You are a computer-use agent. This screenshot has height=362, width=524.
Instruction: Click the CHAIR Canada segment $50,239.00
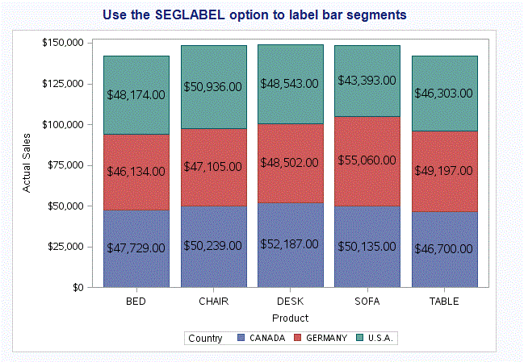pyautogui.click(x=213, y=246)
